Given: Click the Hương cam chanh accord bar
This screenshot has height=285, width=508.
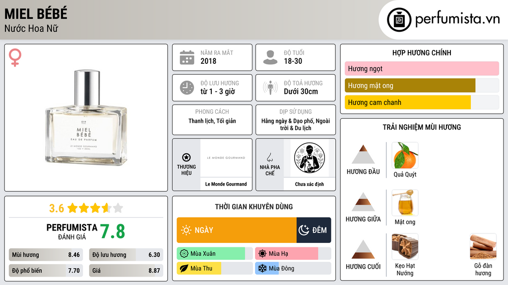Looking at the screenshot, I should coord(422,102).
